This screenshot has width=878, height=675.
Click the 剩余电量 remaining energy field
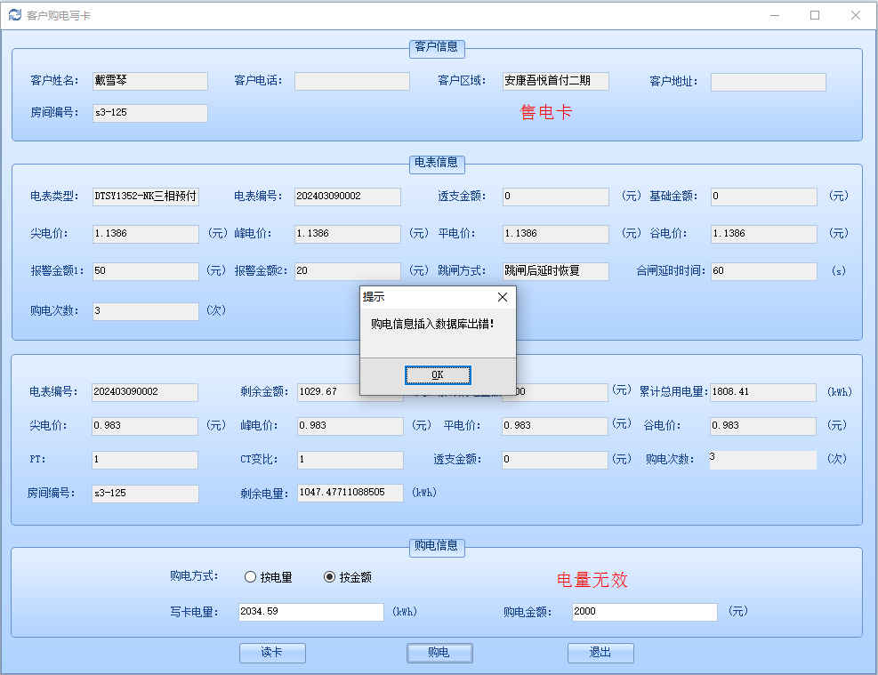350,493
